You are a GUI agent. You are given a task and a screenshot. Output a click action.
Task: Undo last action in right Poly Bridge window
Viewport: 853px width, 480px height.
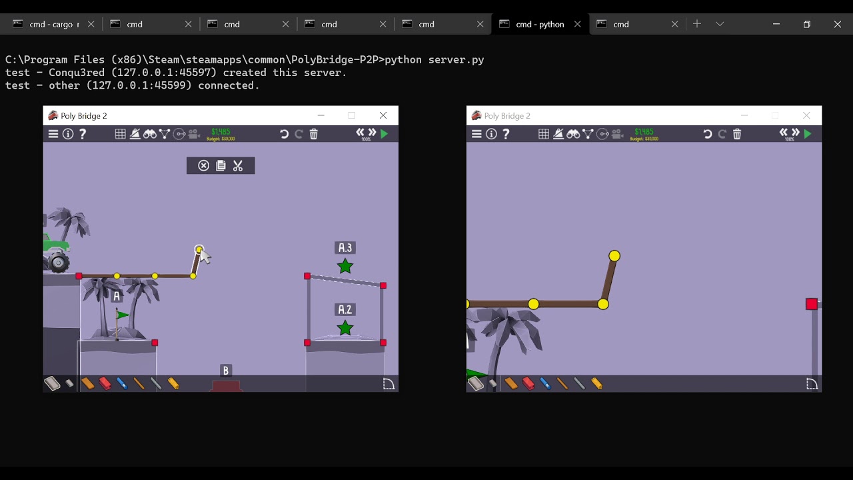[708, 134]
